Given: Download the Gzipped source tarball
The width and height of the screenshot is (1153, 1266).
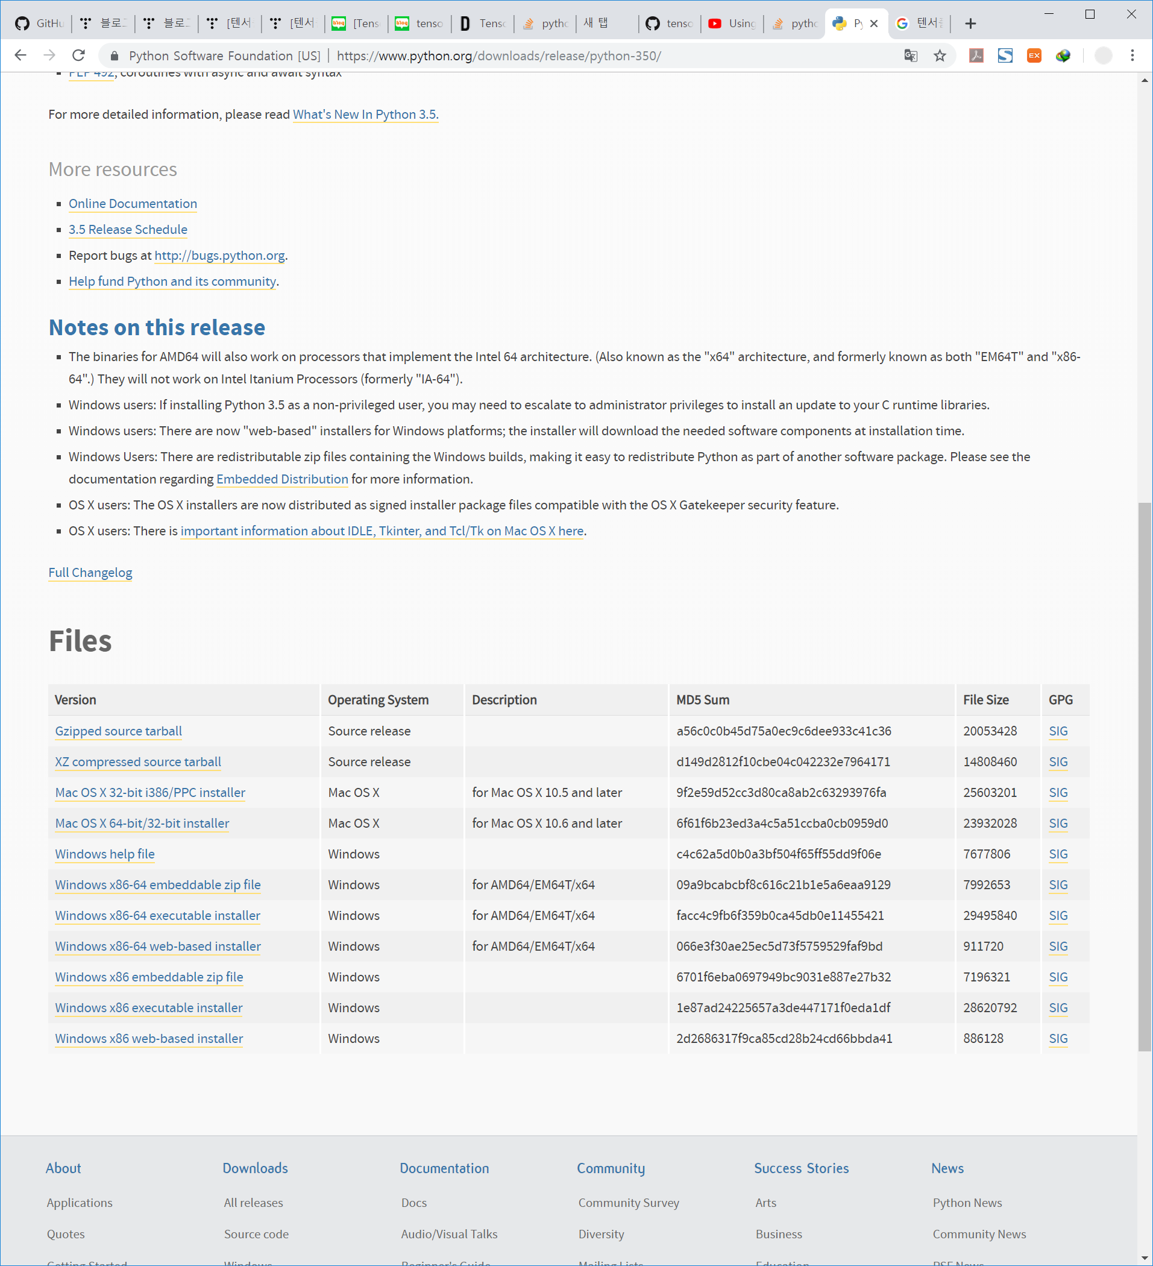Looking at the screenshot, I should [x=118, y=731].
